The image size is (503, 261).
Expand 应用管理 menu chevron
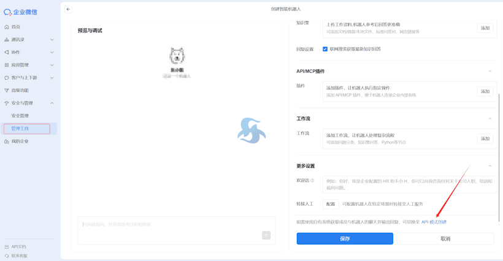coord(52,65)
